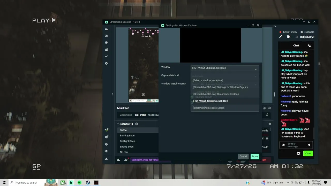Viewport: 331px width, 186px height.
Task: Open the user account icon in the sidebar
Action: click(x=106, y=159)
